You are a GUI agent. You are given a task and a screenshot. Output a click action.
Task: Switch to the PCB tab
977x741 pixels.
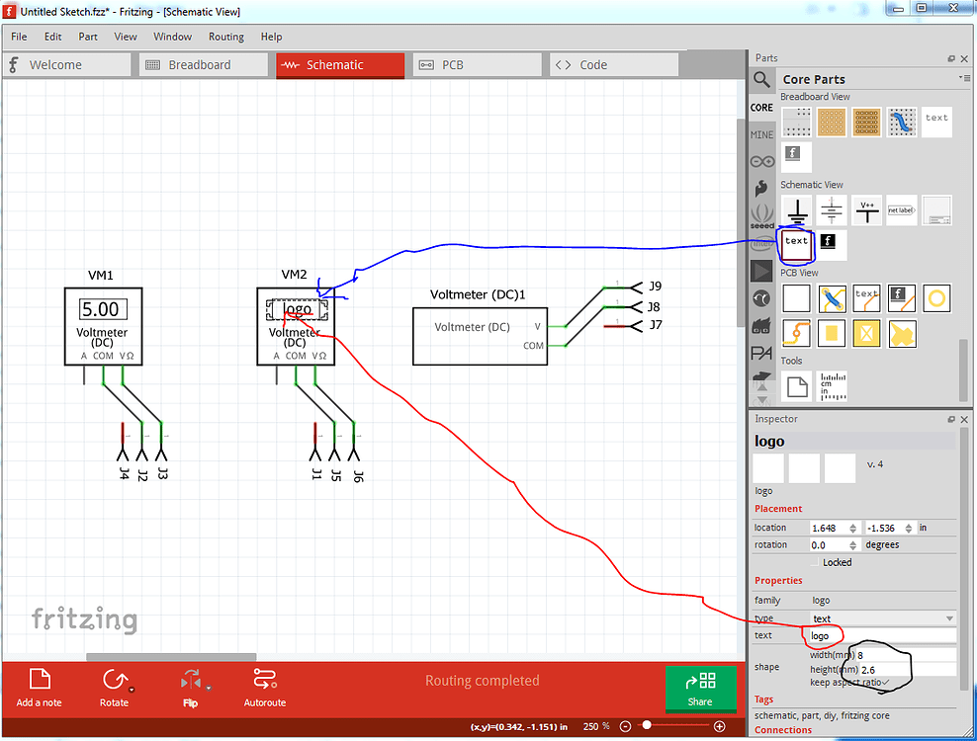(478, 64)
